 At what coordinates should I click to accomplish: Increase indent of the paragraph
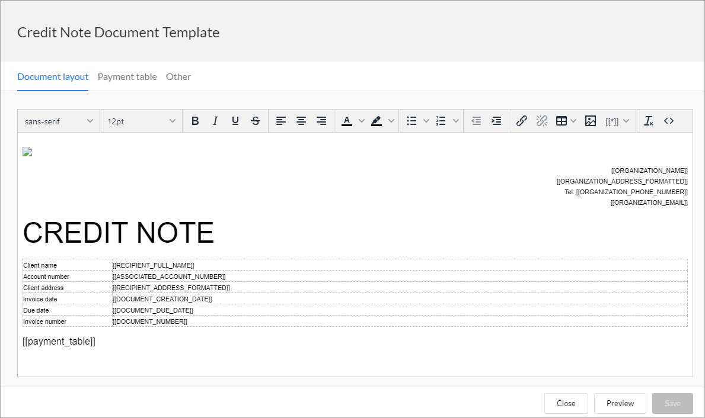pyautogui.click(x=496, y=121)
